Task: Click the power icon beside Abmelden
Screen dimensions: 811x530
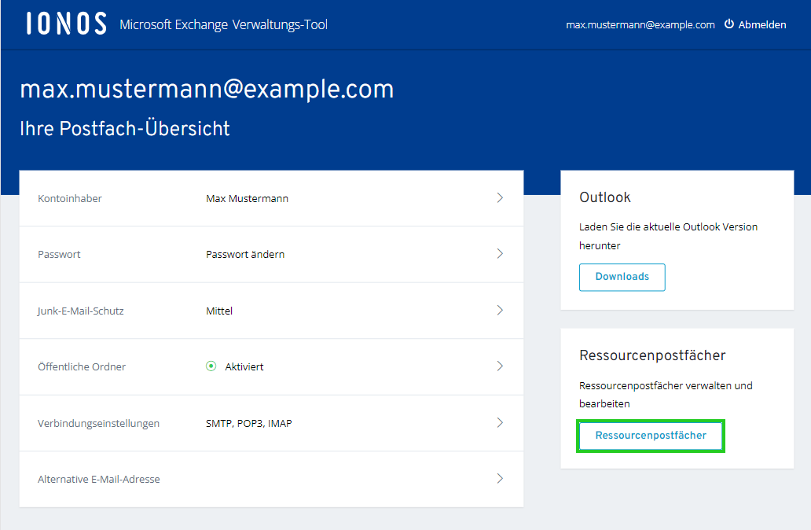Action: [728, 24]
